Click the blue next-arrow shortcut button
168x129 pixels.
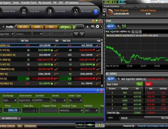click(x=96, y=12)
